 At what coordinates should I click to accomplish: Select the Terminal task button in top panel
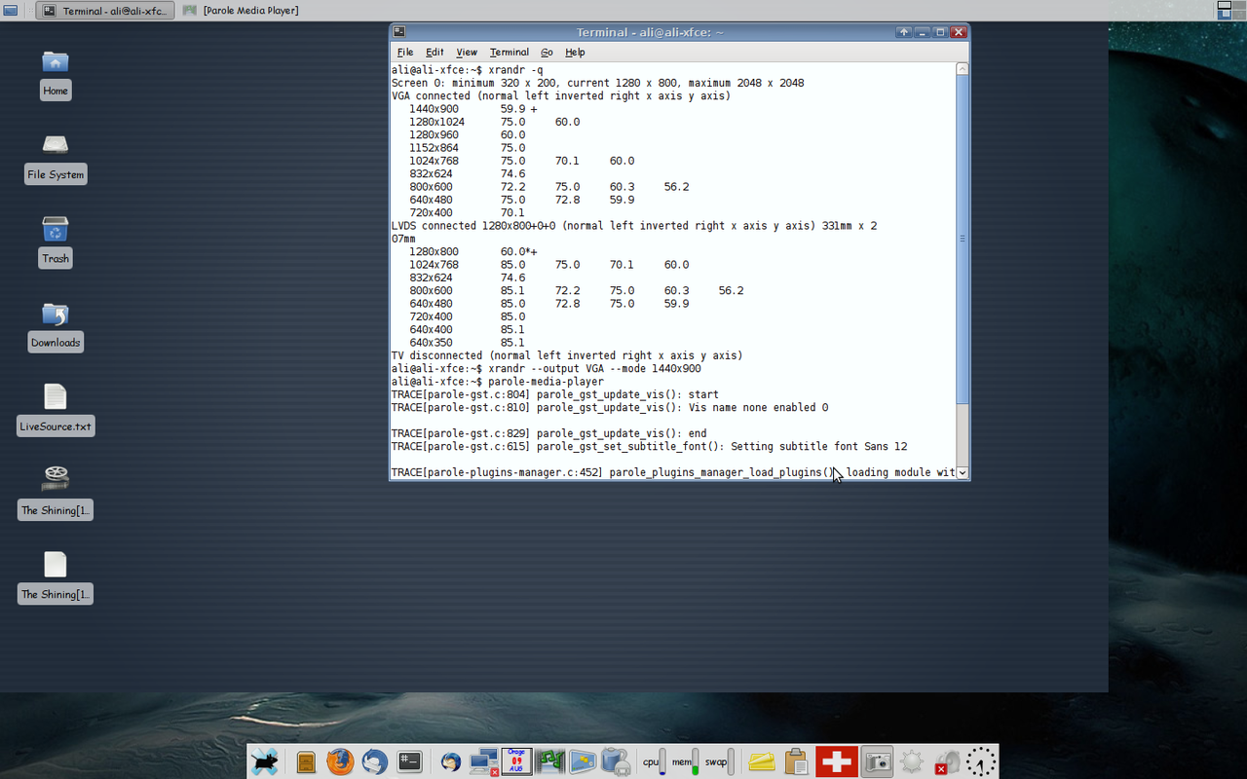click(x=105, y=11)
